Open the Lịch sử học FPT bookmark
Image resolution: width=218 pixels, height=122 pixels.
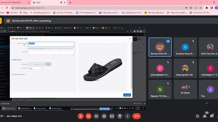pyautogui.click(x=200, y=13)
